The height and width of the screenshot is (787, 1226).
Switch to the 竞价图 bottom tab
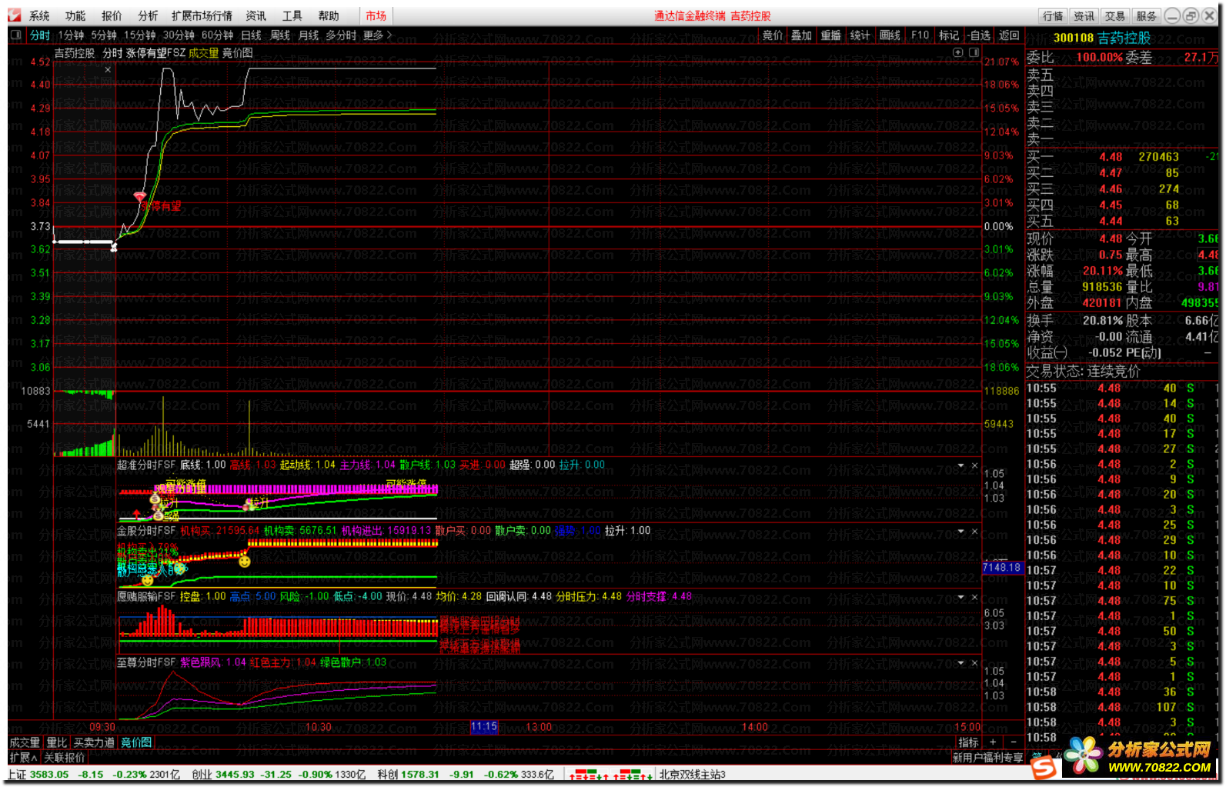point(136,742)
